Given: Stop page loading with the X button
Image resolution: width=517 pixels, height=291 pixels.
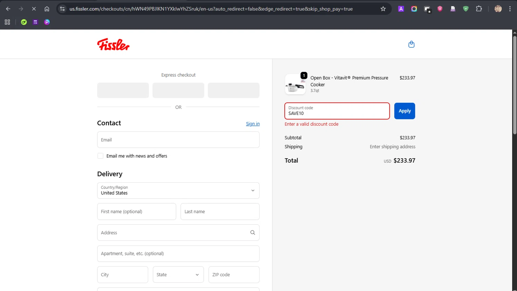Looking at the screenshot, I should tap(34, 9).
